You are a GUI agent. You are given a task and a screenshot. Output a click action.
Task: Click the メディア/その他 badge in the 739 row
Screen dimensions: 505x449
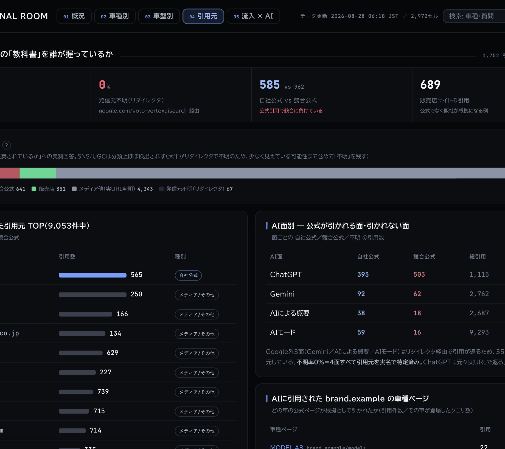click(197, 392)
